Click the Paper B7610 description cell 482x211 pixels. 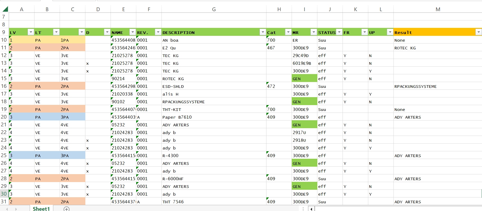click(214, 117)
